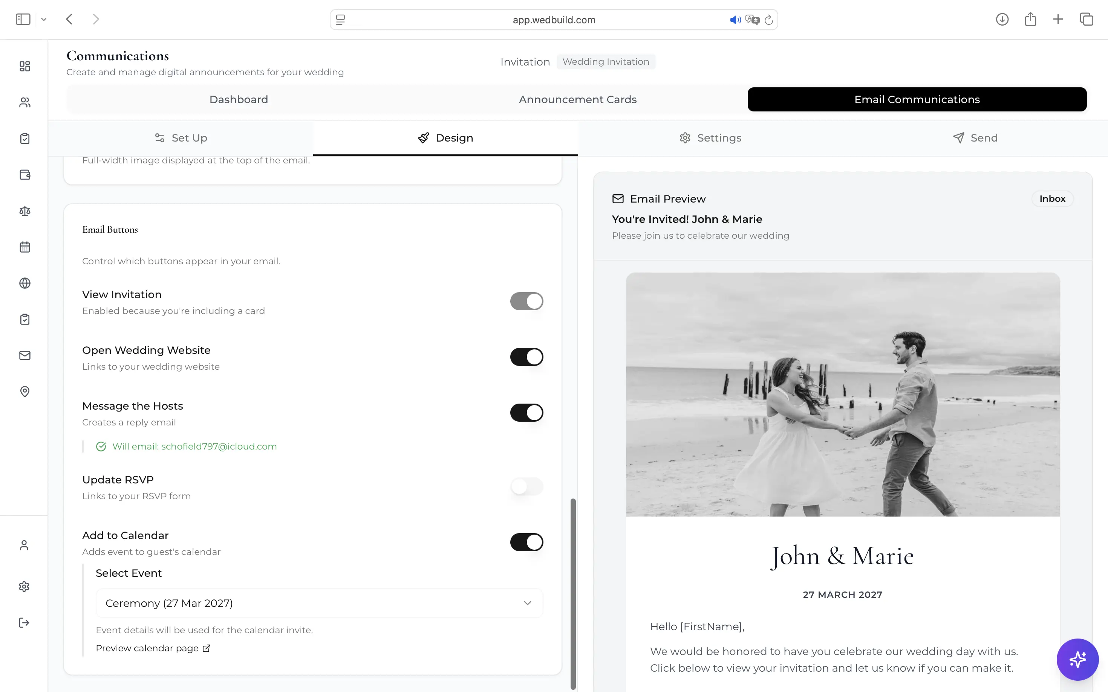Click the browser share icon
1108x692 pixels.
[x=1031, y=19]
